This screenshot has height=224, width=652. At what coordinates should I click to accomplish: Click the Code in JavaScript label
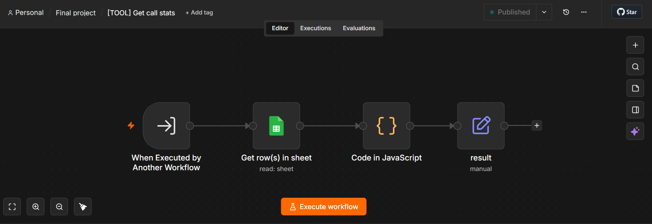click(x=387, y=158)
